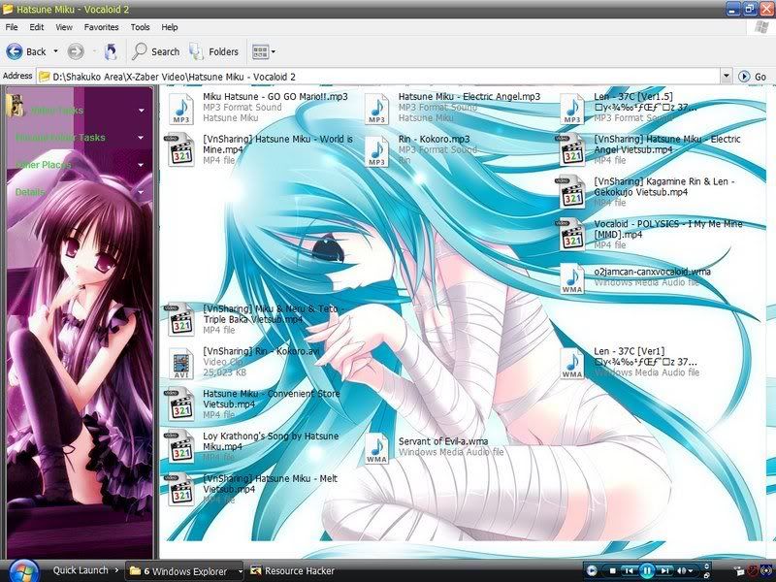
Task: Open the Help menu
Action: click(x=170, y=27)
